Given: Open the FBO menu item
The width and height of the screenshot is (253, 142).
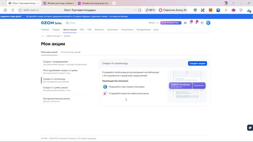Looking at the screenshot, I should point(82,30).
